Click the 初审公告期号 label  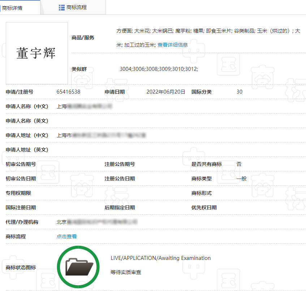point(21,164)
